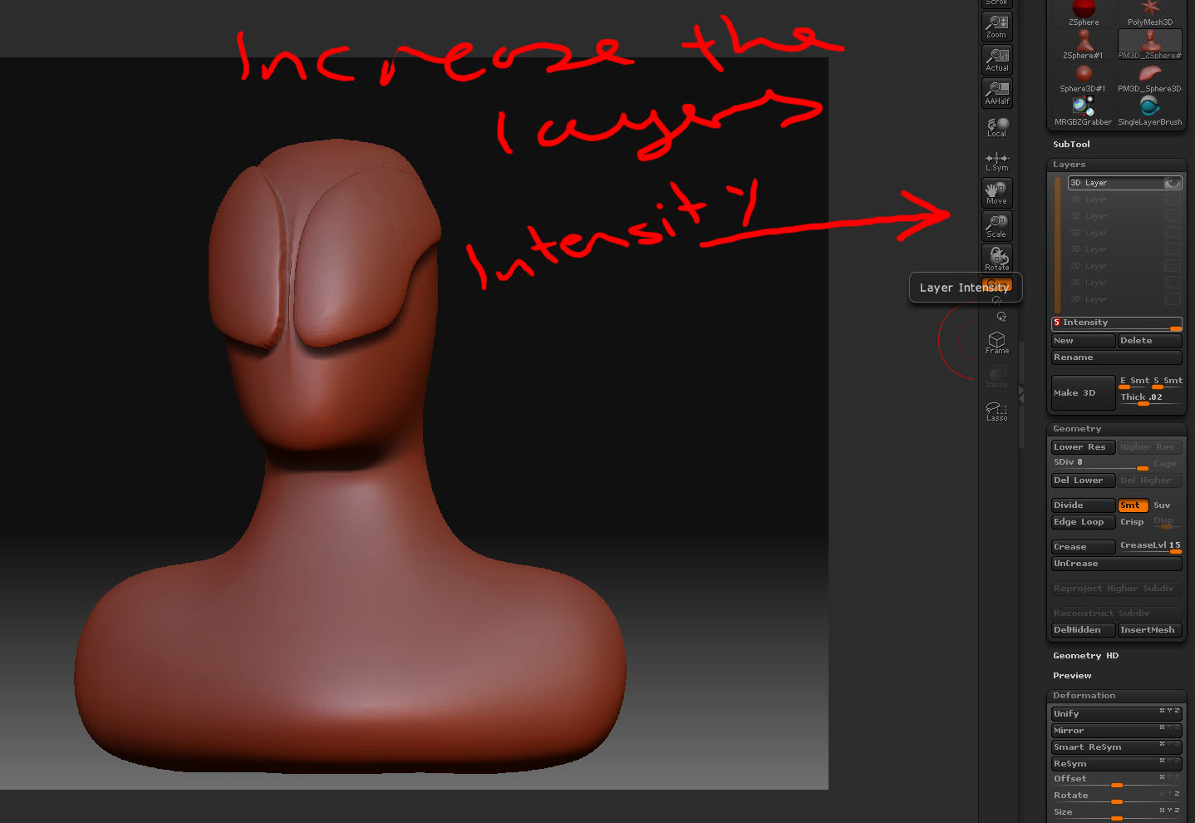Click the UnCrease button

tap(1116, 564)
